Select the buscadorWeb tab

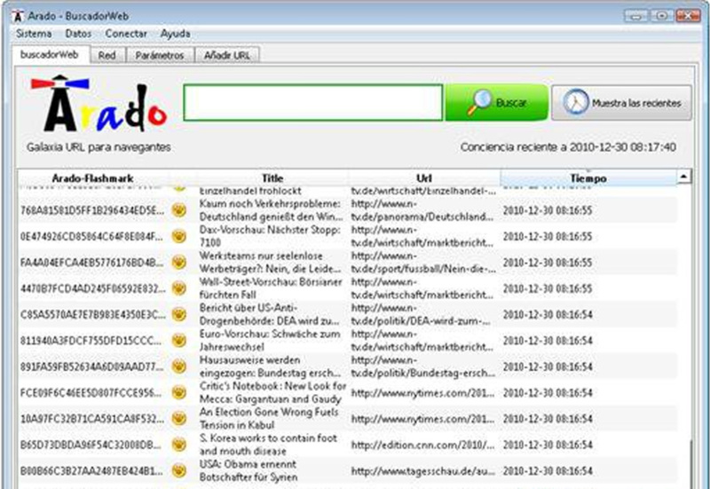click(50, 54)
